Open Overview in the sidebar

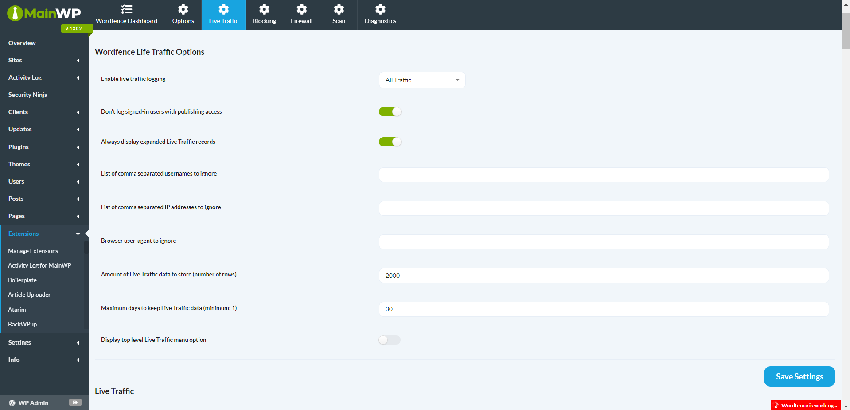(x=22, y=43)
